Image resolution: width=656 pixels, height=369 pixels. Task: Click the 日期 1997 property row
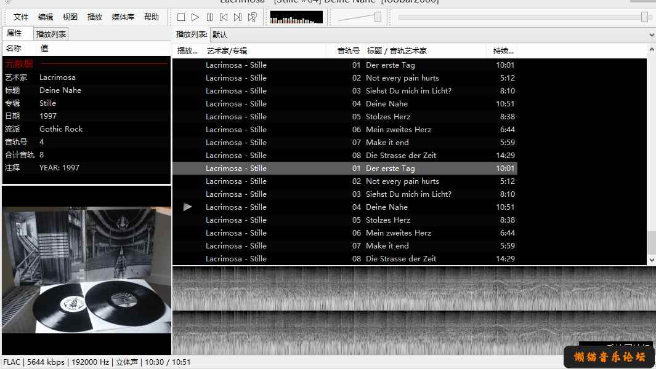tap(86, 116)
